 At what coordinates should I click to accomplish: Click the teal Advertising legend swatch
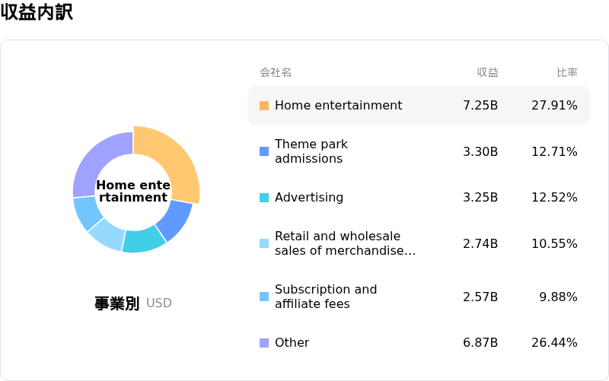click(x=264, y=198)
